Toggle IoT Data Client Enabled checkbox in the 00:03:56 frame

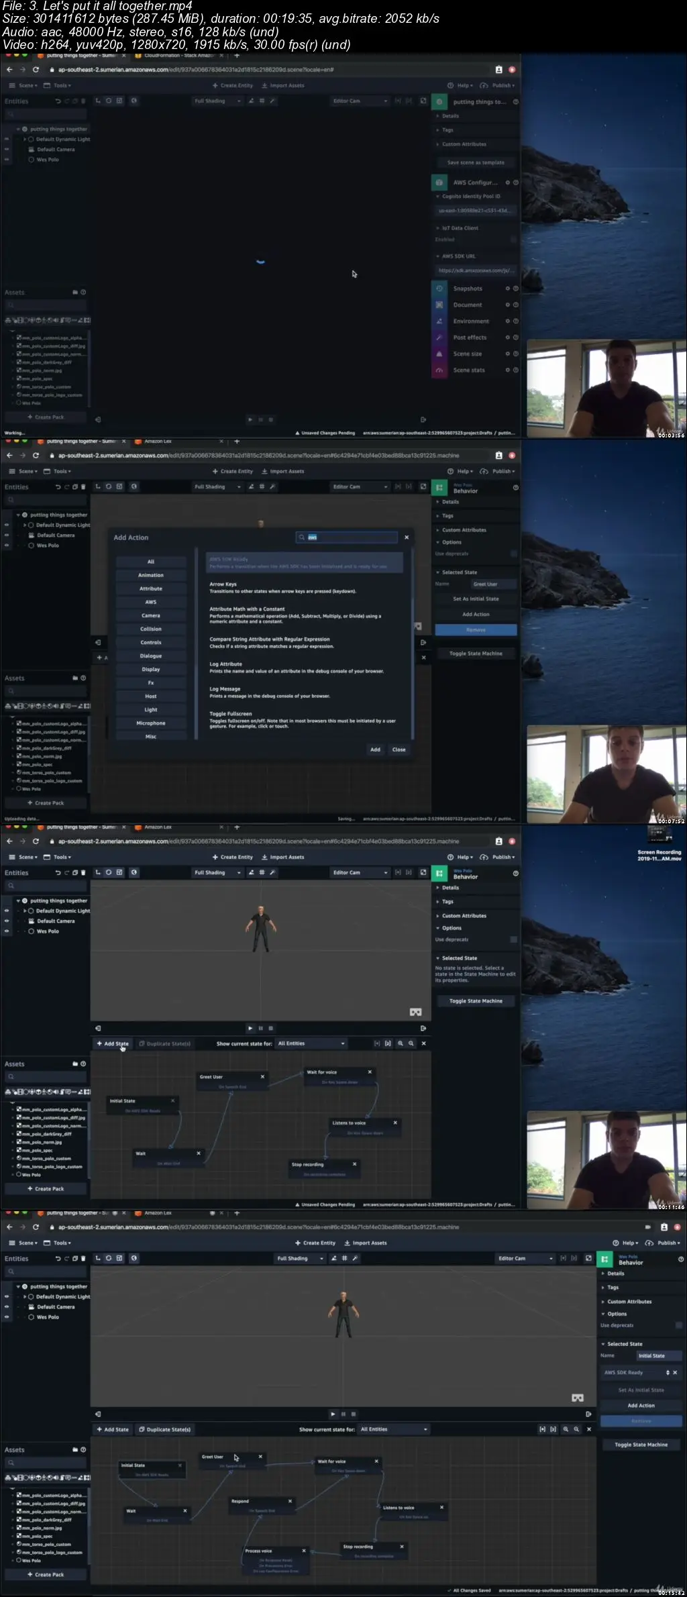tap(514, 240)
